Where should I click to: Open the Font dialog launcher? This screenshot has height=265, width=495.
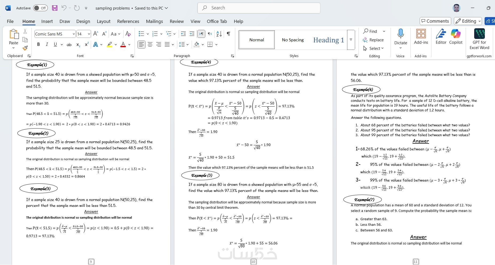[132, 56]
